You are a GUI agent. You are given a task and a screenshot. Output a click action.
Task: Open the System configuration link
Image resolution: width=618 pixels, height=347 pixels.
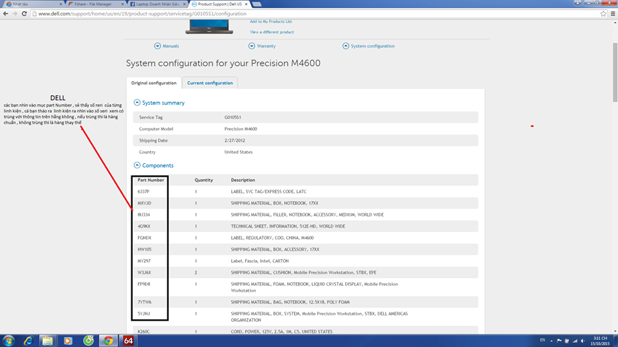click(x=373, y=46)
